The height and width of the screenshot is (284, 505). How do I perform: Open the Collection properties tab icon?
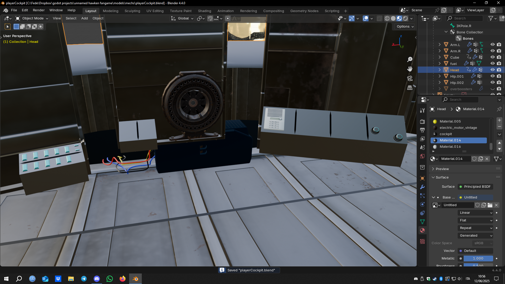[422, 168]
